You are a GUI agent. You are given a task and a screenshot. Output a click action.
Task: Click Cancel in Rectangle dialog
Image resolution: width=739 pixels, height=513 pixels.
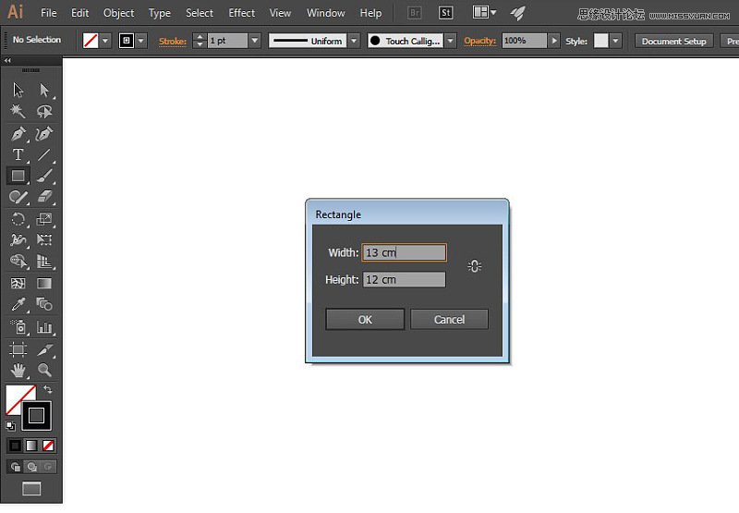tap(449, 320)
